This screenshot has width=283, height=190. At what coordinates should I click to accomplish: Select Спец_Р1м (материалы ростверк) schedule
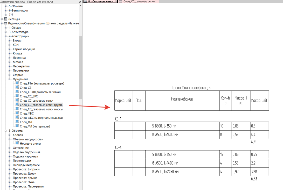click(x=42, y=83)
